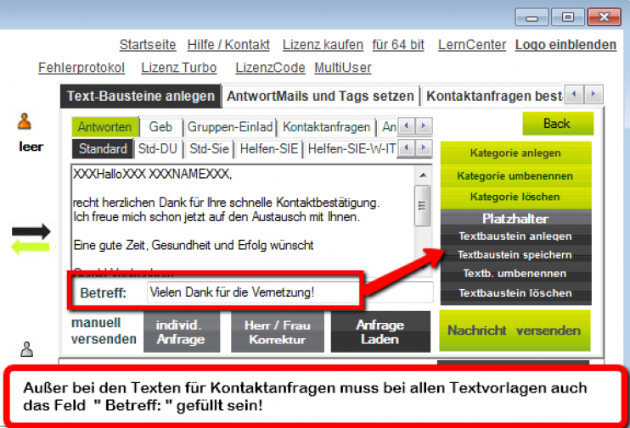630x428 pixels.
Task: Select the Kontaktanfragen category tab
Action: 327,127
